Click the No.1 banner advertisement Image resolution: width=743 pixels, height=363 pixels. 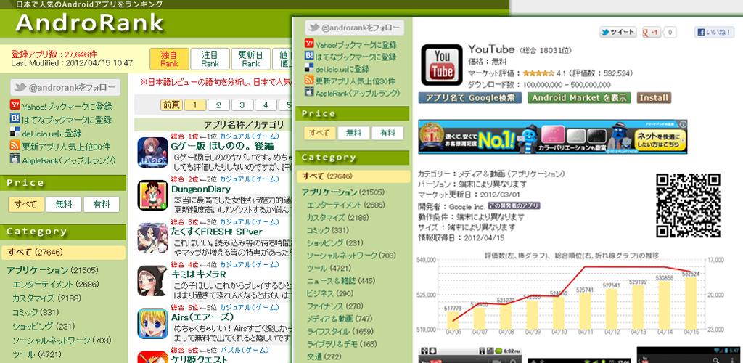[x=552, y=136]
